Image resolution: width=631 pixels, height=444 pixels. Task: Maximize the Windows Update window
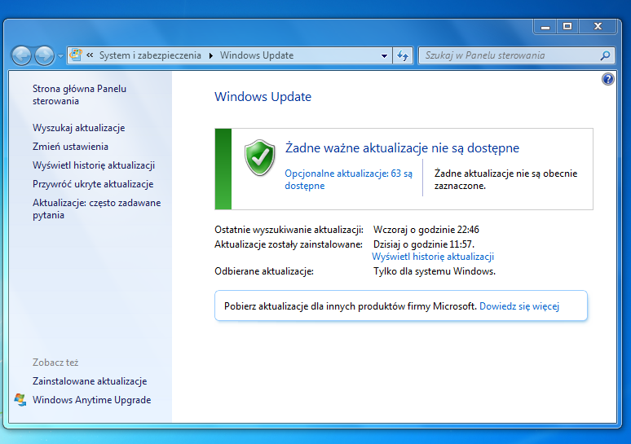(567, 27)
